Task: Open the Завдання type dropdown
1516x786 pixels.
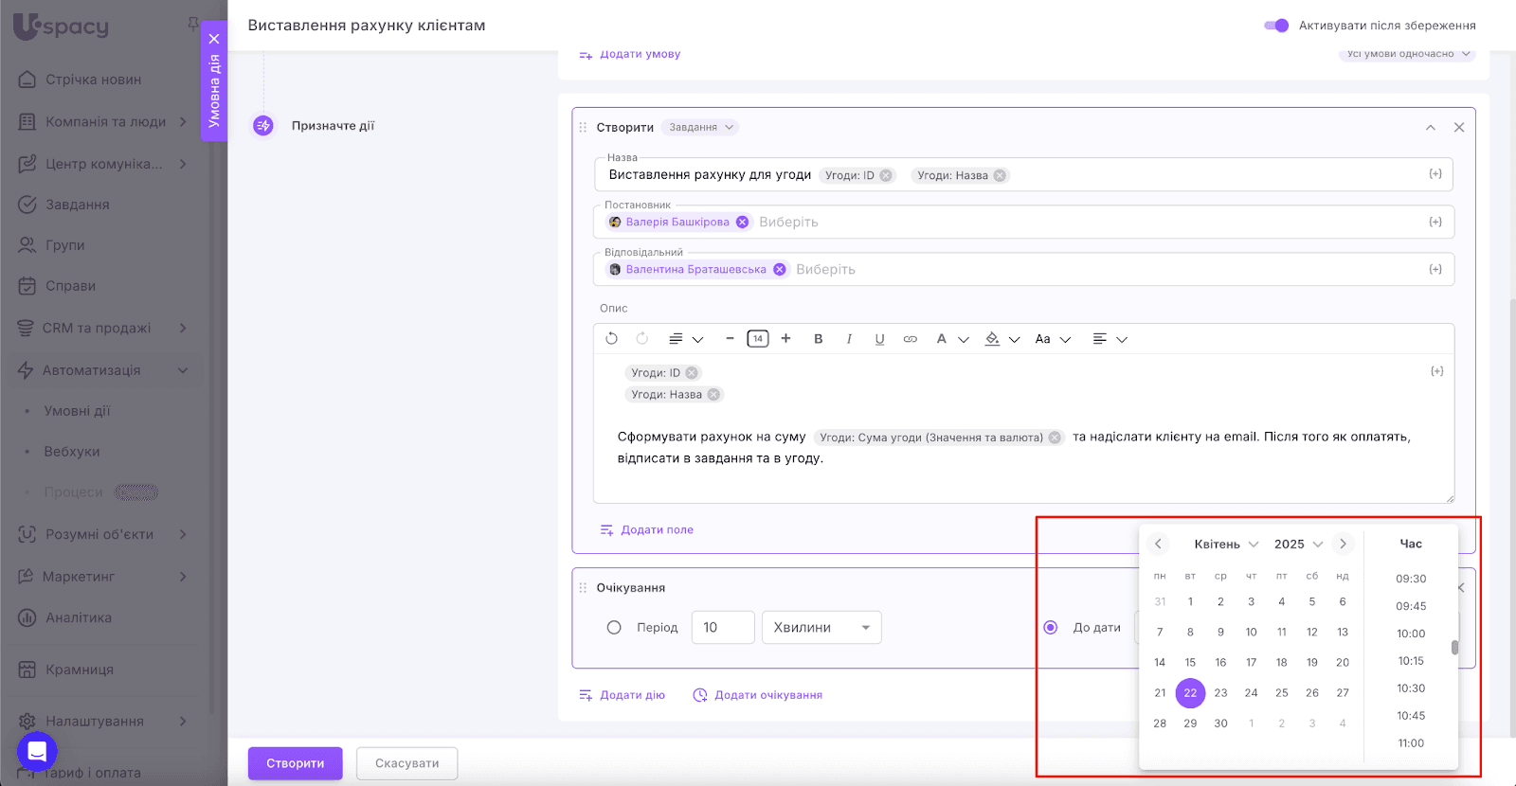Action: tap(700, 128)
